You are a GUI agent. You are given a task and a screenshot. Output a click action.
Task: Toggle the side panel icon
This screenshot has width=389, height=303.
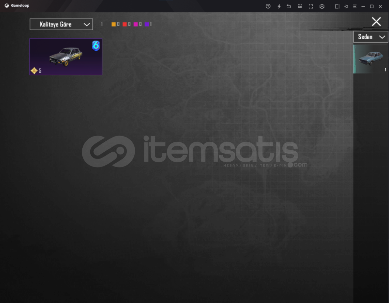(337, 7)
